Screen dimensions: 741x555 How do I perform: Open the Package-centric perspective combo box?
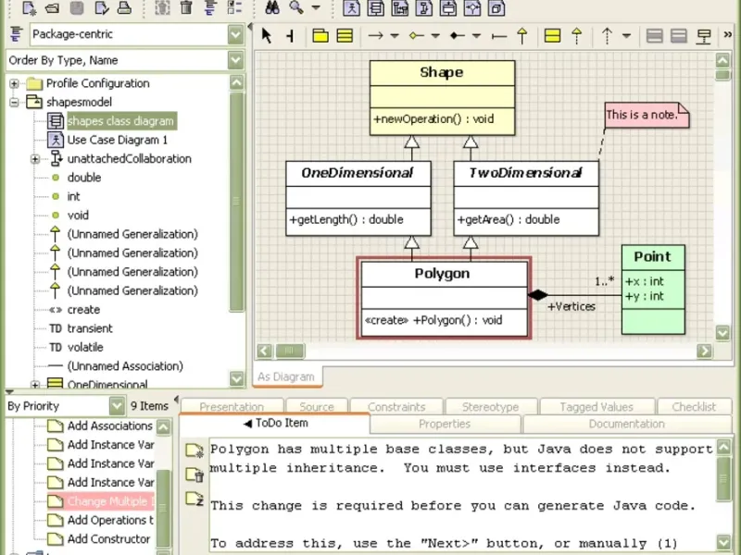pyautogui.click(x=137, y=34)
